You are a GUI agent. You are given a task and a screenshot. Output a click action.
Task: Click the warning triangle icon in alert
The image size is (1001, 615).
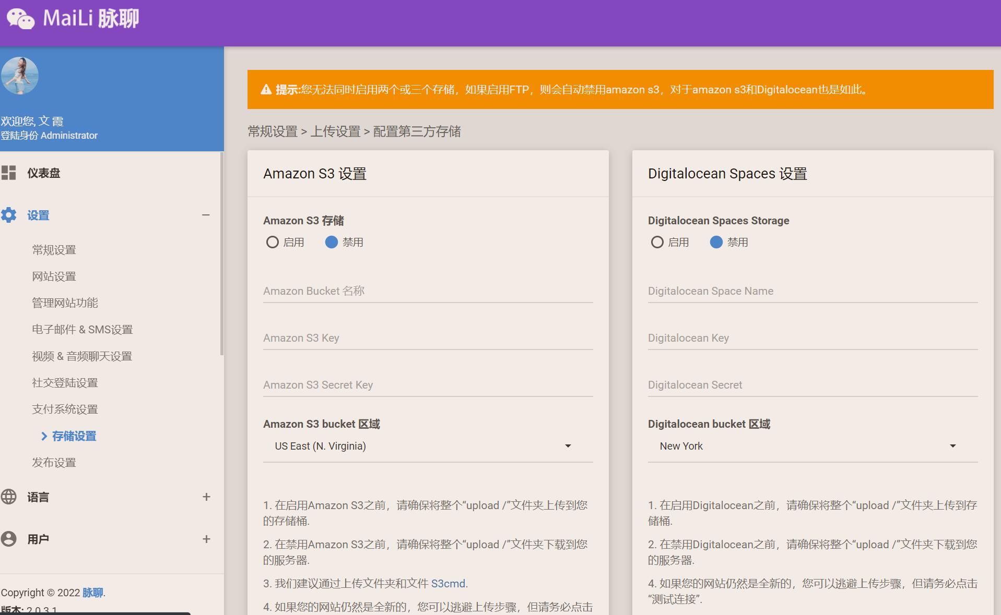(x=266, y=90)
